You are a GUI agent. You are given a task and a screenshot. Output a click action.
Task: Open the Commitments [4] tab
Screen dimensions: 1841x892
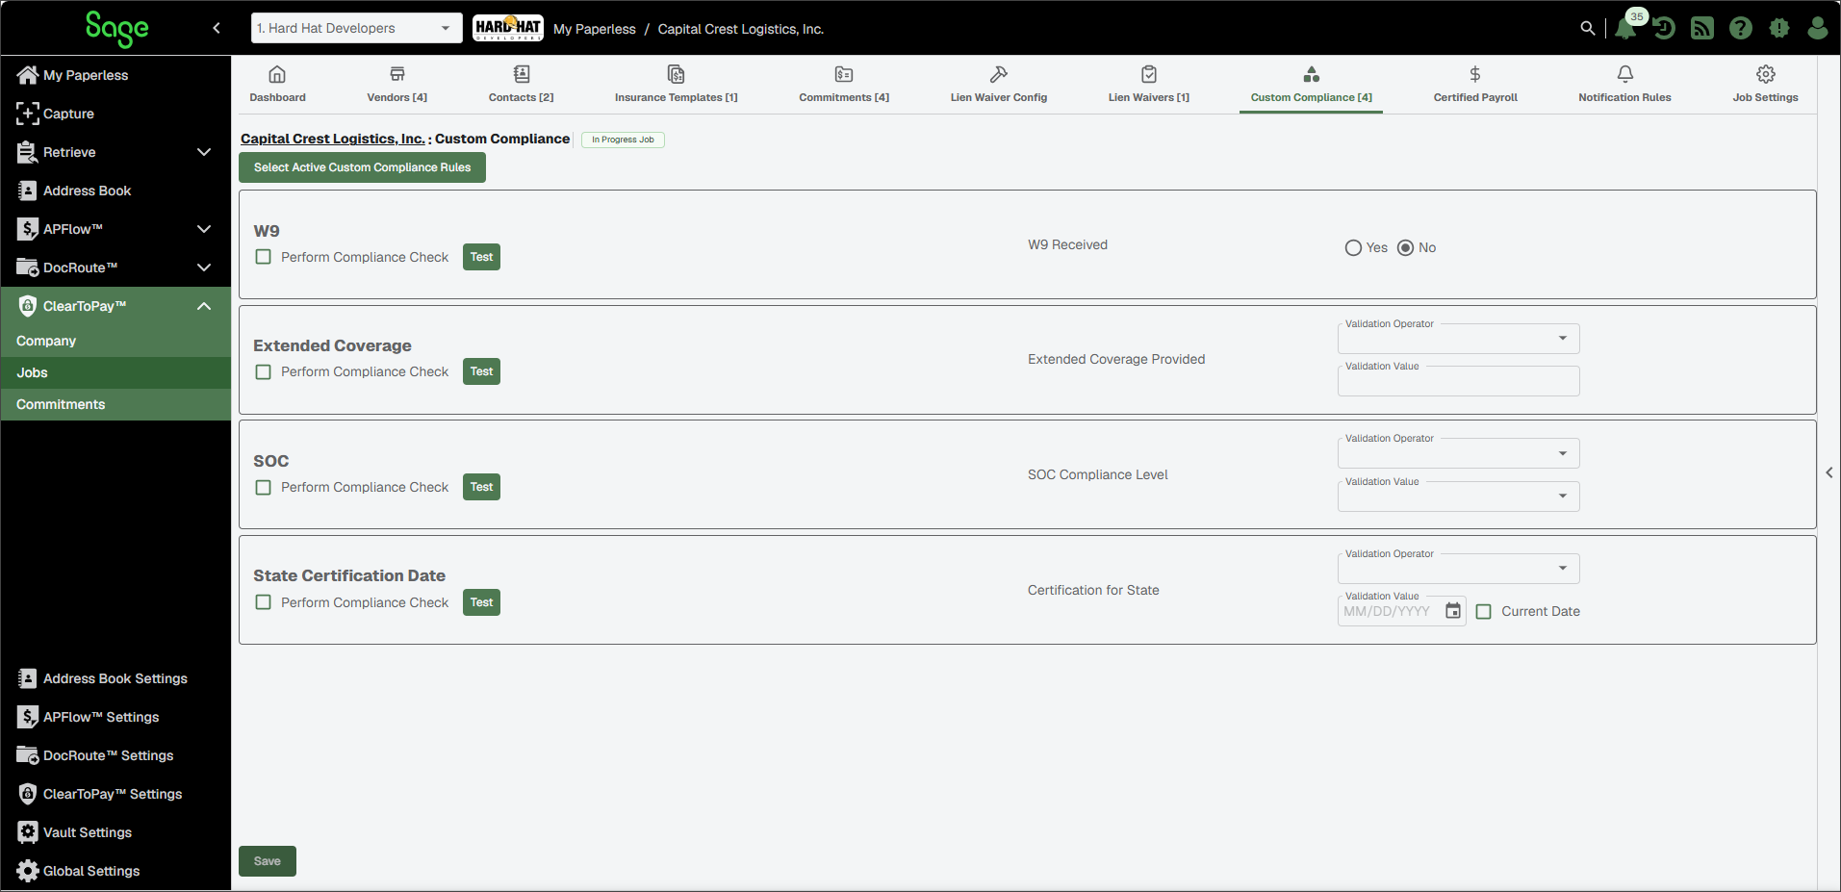844,85
